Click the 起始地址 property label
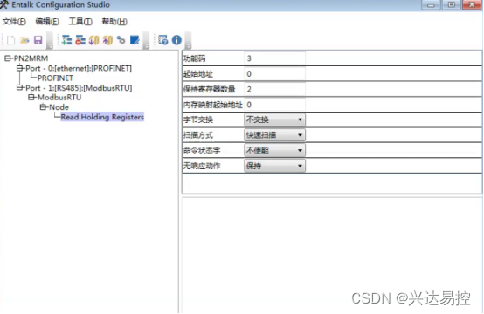The width and height of the screenshot is (484, 314). 198,74
